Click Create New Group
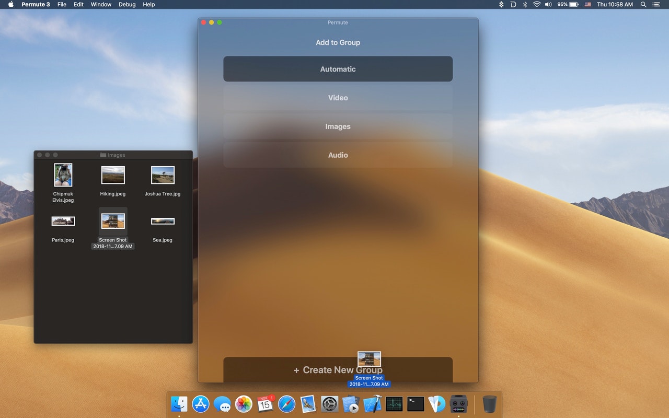Image resolution: width=669 pixels, height=418 pixels. 338,369
